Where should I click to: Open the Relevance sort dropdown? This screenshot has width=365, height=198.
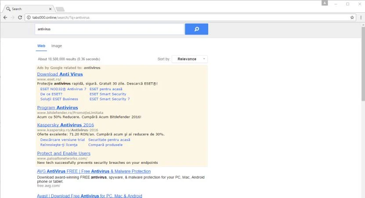click(x=190, y=59)
